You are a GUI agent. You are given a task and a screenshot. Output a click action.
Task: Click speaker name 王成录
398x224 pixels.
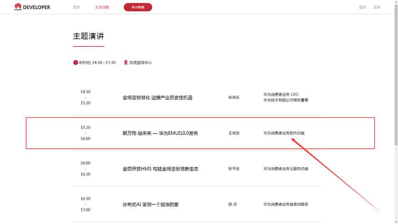coord(234,133)
